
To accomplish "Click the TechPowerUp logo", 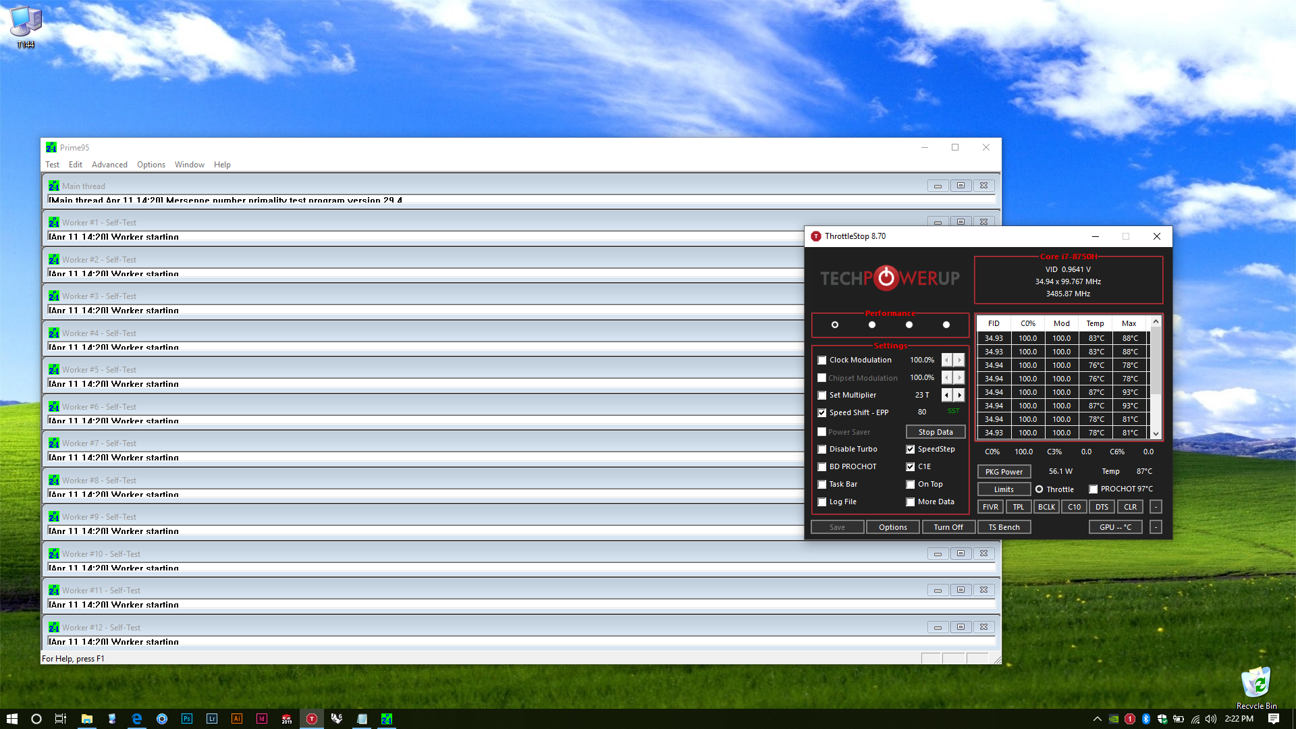I will click(890, 278).
